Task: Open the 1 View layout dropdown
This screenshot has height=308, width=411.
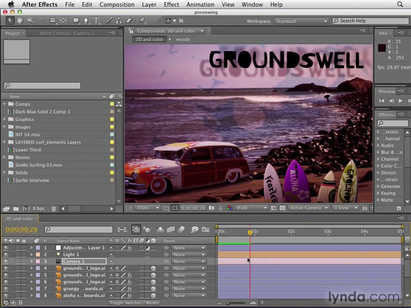Action: 345,208
